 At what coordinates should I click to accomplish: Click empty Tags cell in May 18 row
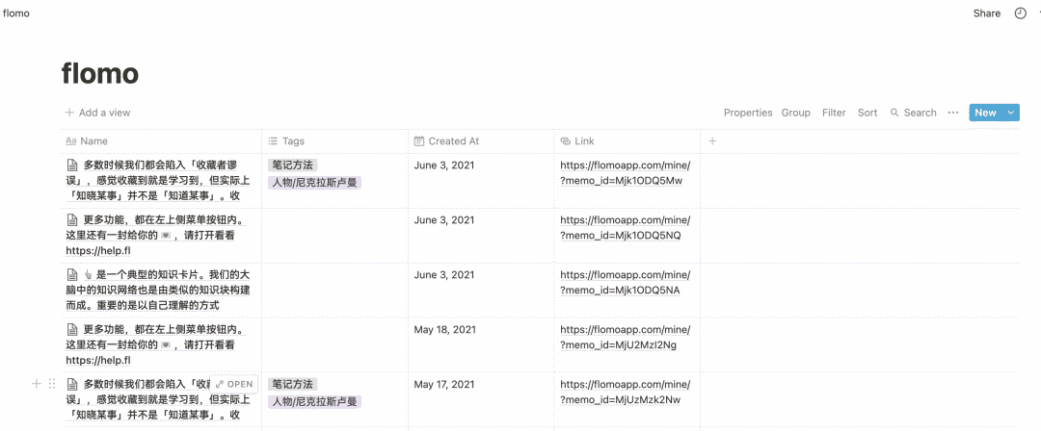pos(335,344)
